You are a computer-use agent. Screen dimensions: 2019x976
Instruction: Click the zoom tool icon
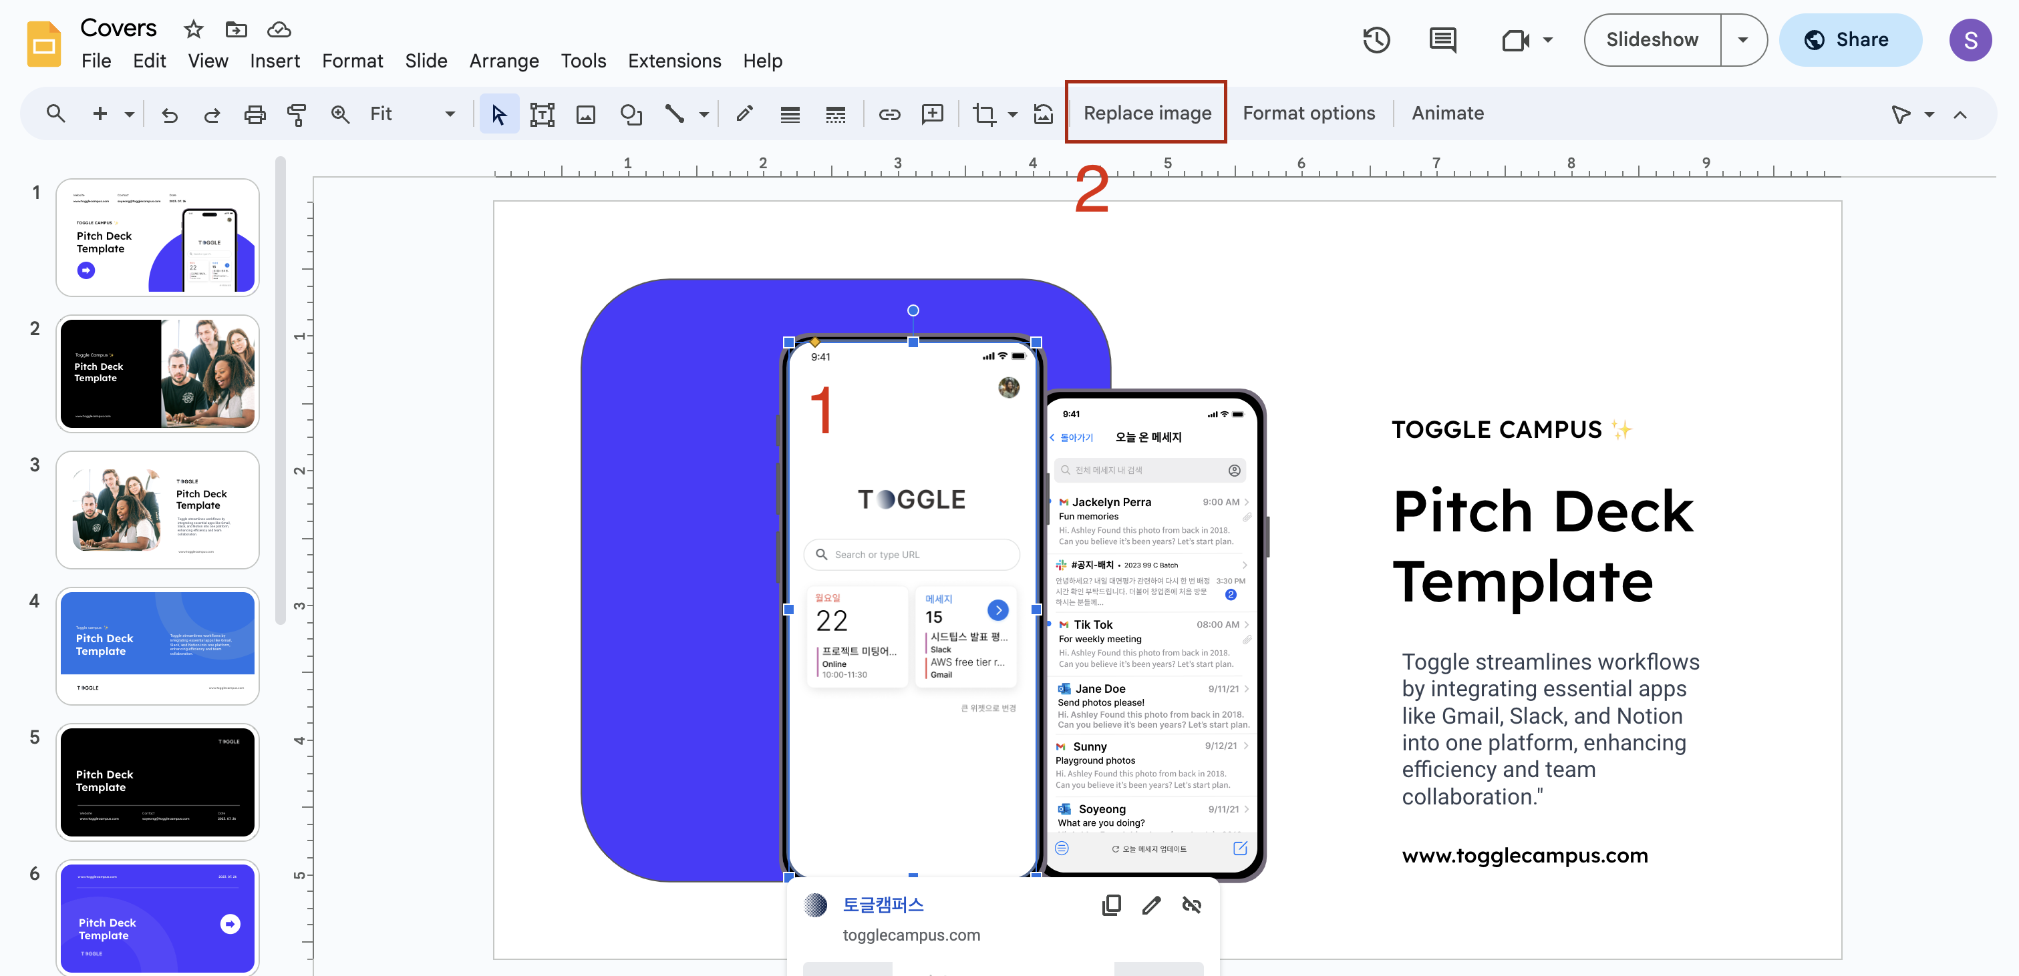pos(339,114)
